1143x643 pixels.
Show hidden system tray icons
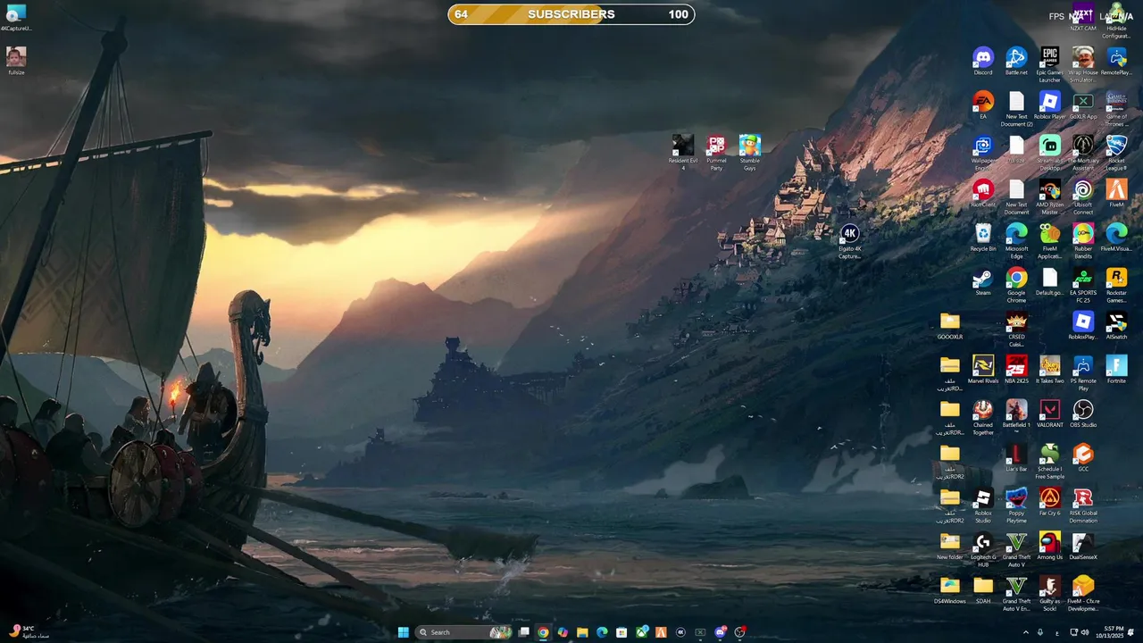tap(1025, 632)
